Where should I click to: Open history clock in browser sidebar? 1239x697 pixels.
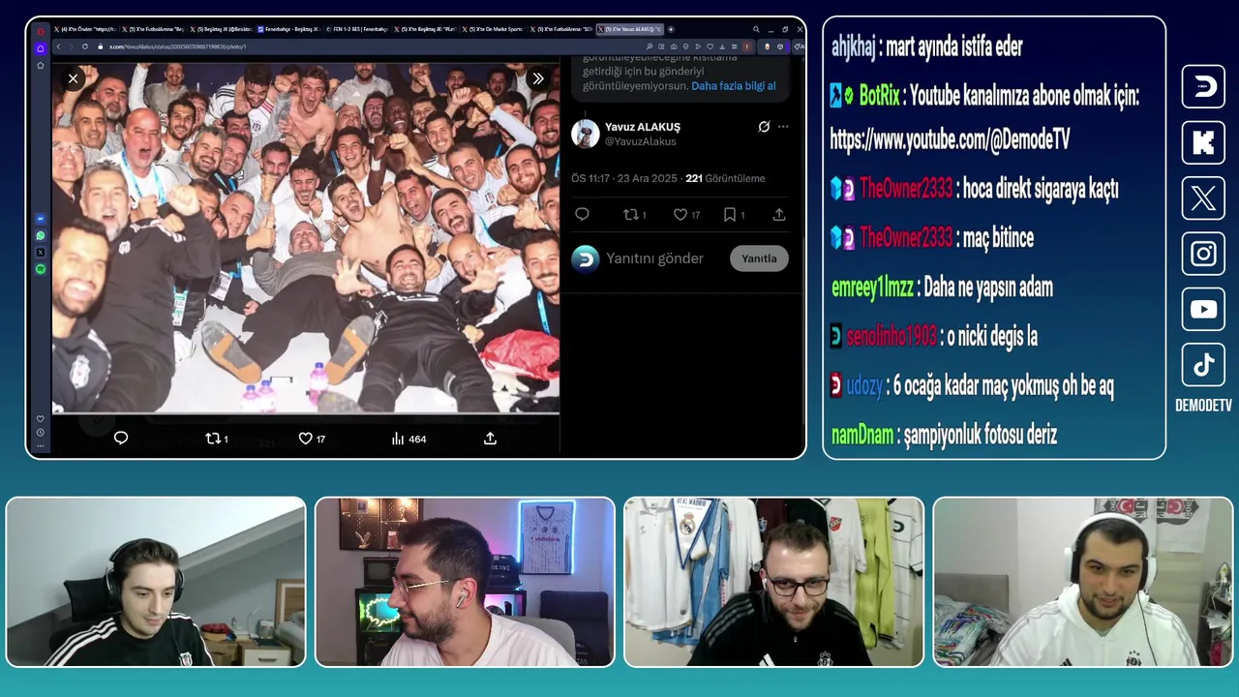41,433
